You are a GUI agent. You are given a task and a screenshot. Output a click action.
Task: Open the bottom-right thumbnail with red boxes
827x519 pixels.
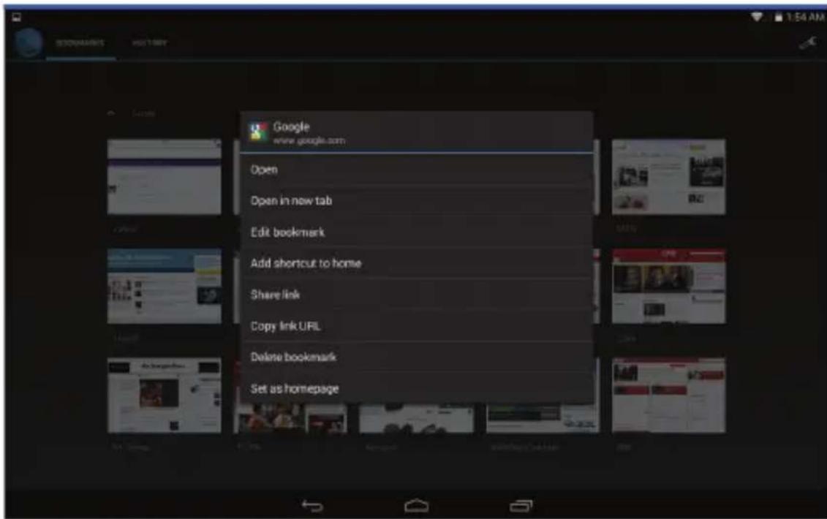[669, 395]
